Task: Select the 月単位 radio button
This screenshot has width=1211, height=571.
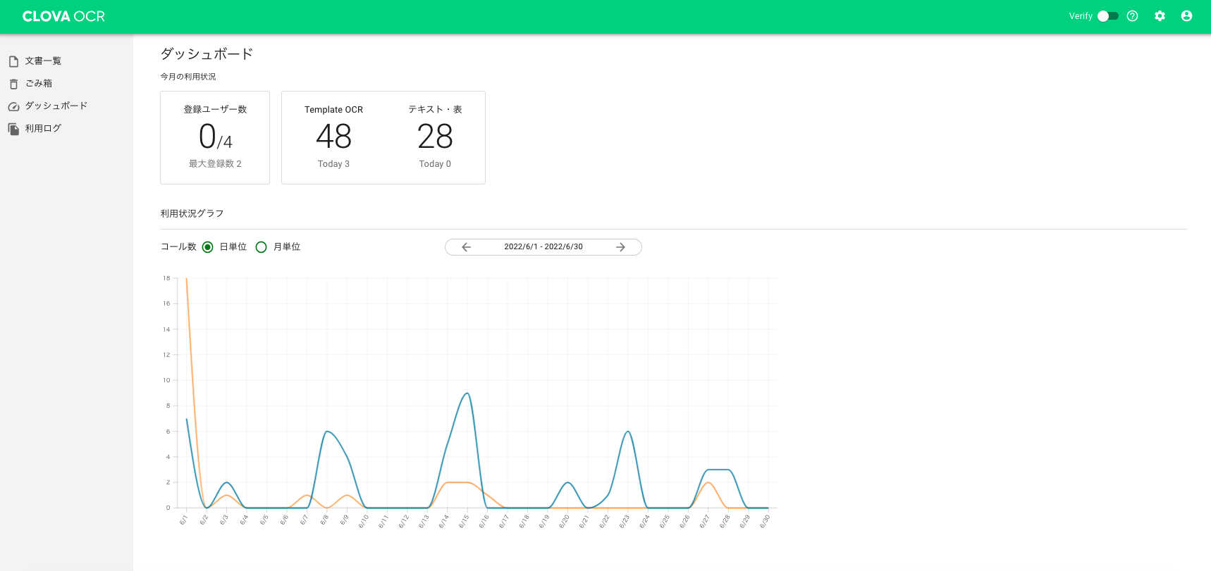Action: click(x=262, y=247)
